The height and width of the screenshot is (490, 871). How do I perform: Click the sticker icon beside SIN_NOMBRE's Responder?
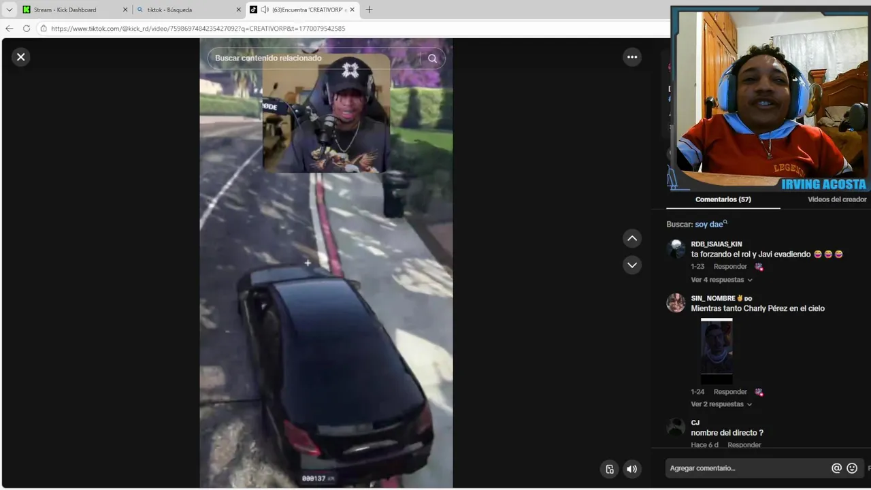click(759, 392)
